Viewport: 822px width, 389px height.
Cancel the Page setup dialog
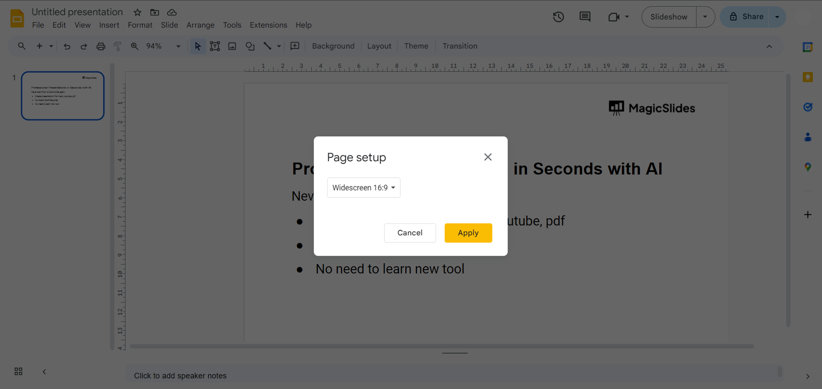[x=410, y=233]
